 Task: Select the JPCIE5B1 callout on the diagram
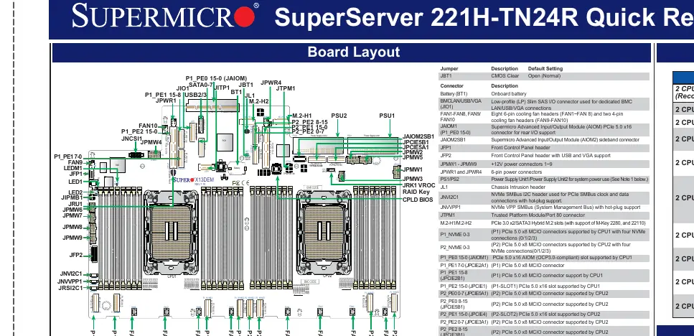(x=416, y=142)
